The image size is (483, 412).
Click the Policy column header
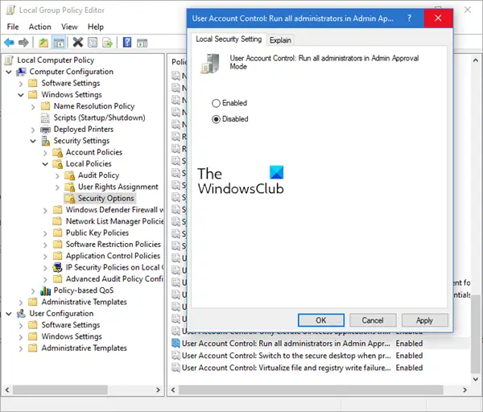click(x=179, y=62)
